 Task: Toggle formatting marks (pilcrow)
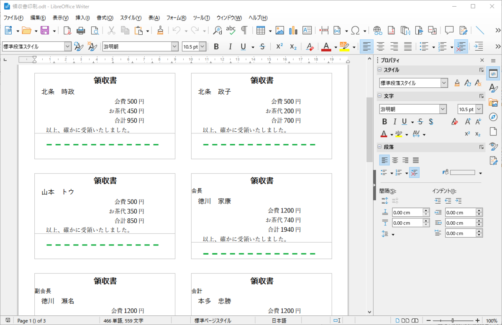[244, 30]
